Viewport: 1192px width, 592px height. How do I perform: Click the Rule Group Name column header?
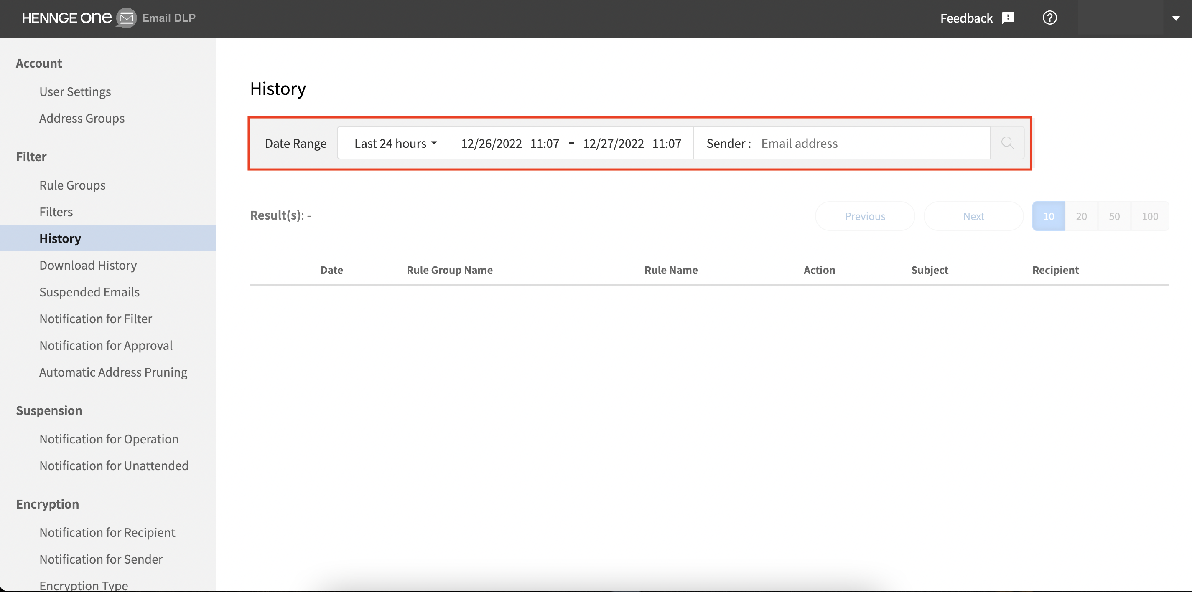[x=449, y=270]
